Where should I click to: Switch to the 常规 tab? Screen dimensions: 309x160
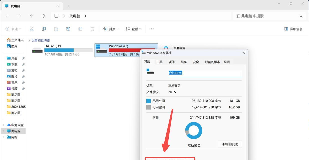147,61
